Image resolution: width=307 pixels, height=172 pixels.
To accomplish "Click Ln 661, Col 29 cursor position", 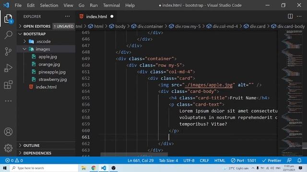I will pos(141,161).
